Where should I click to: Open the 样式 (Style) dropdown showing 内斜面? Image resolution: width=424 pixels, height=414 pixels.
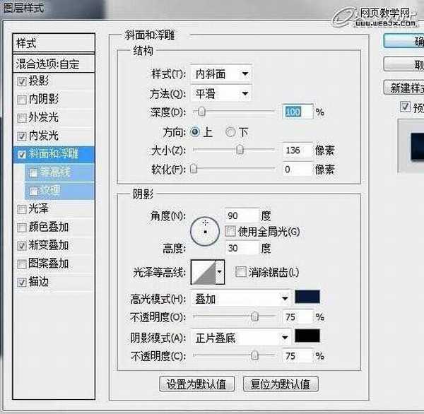point(221,73)
